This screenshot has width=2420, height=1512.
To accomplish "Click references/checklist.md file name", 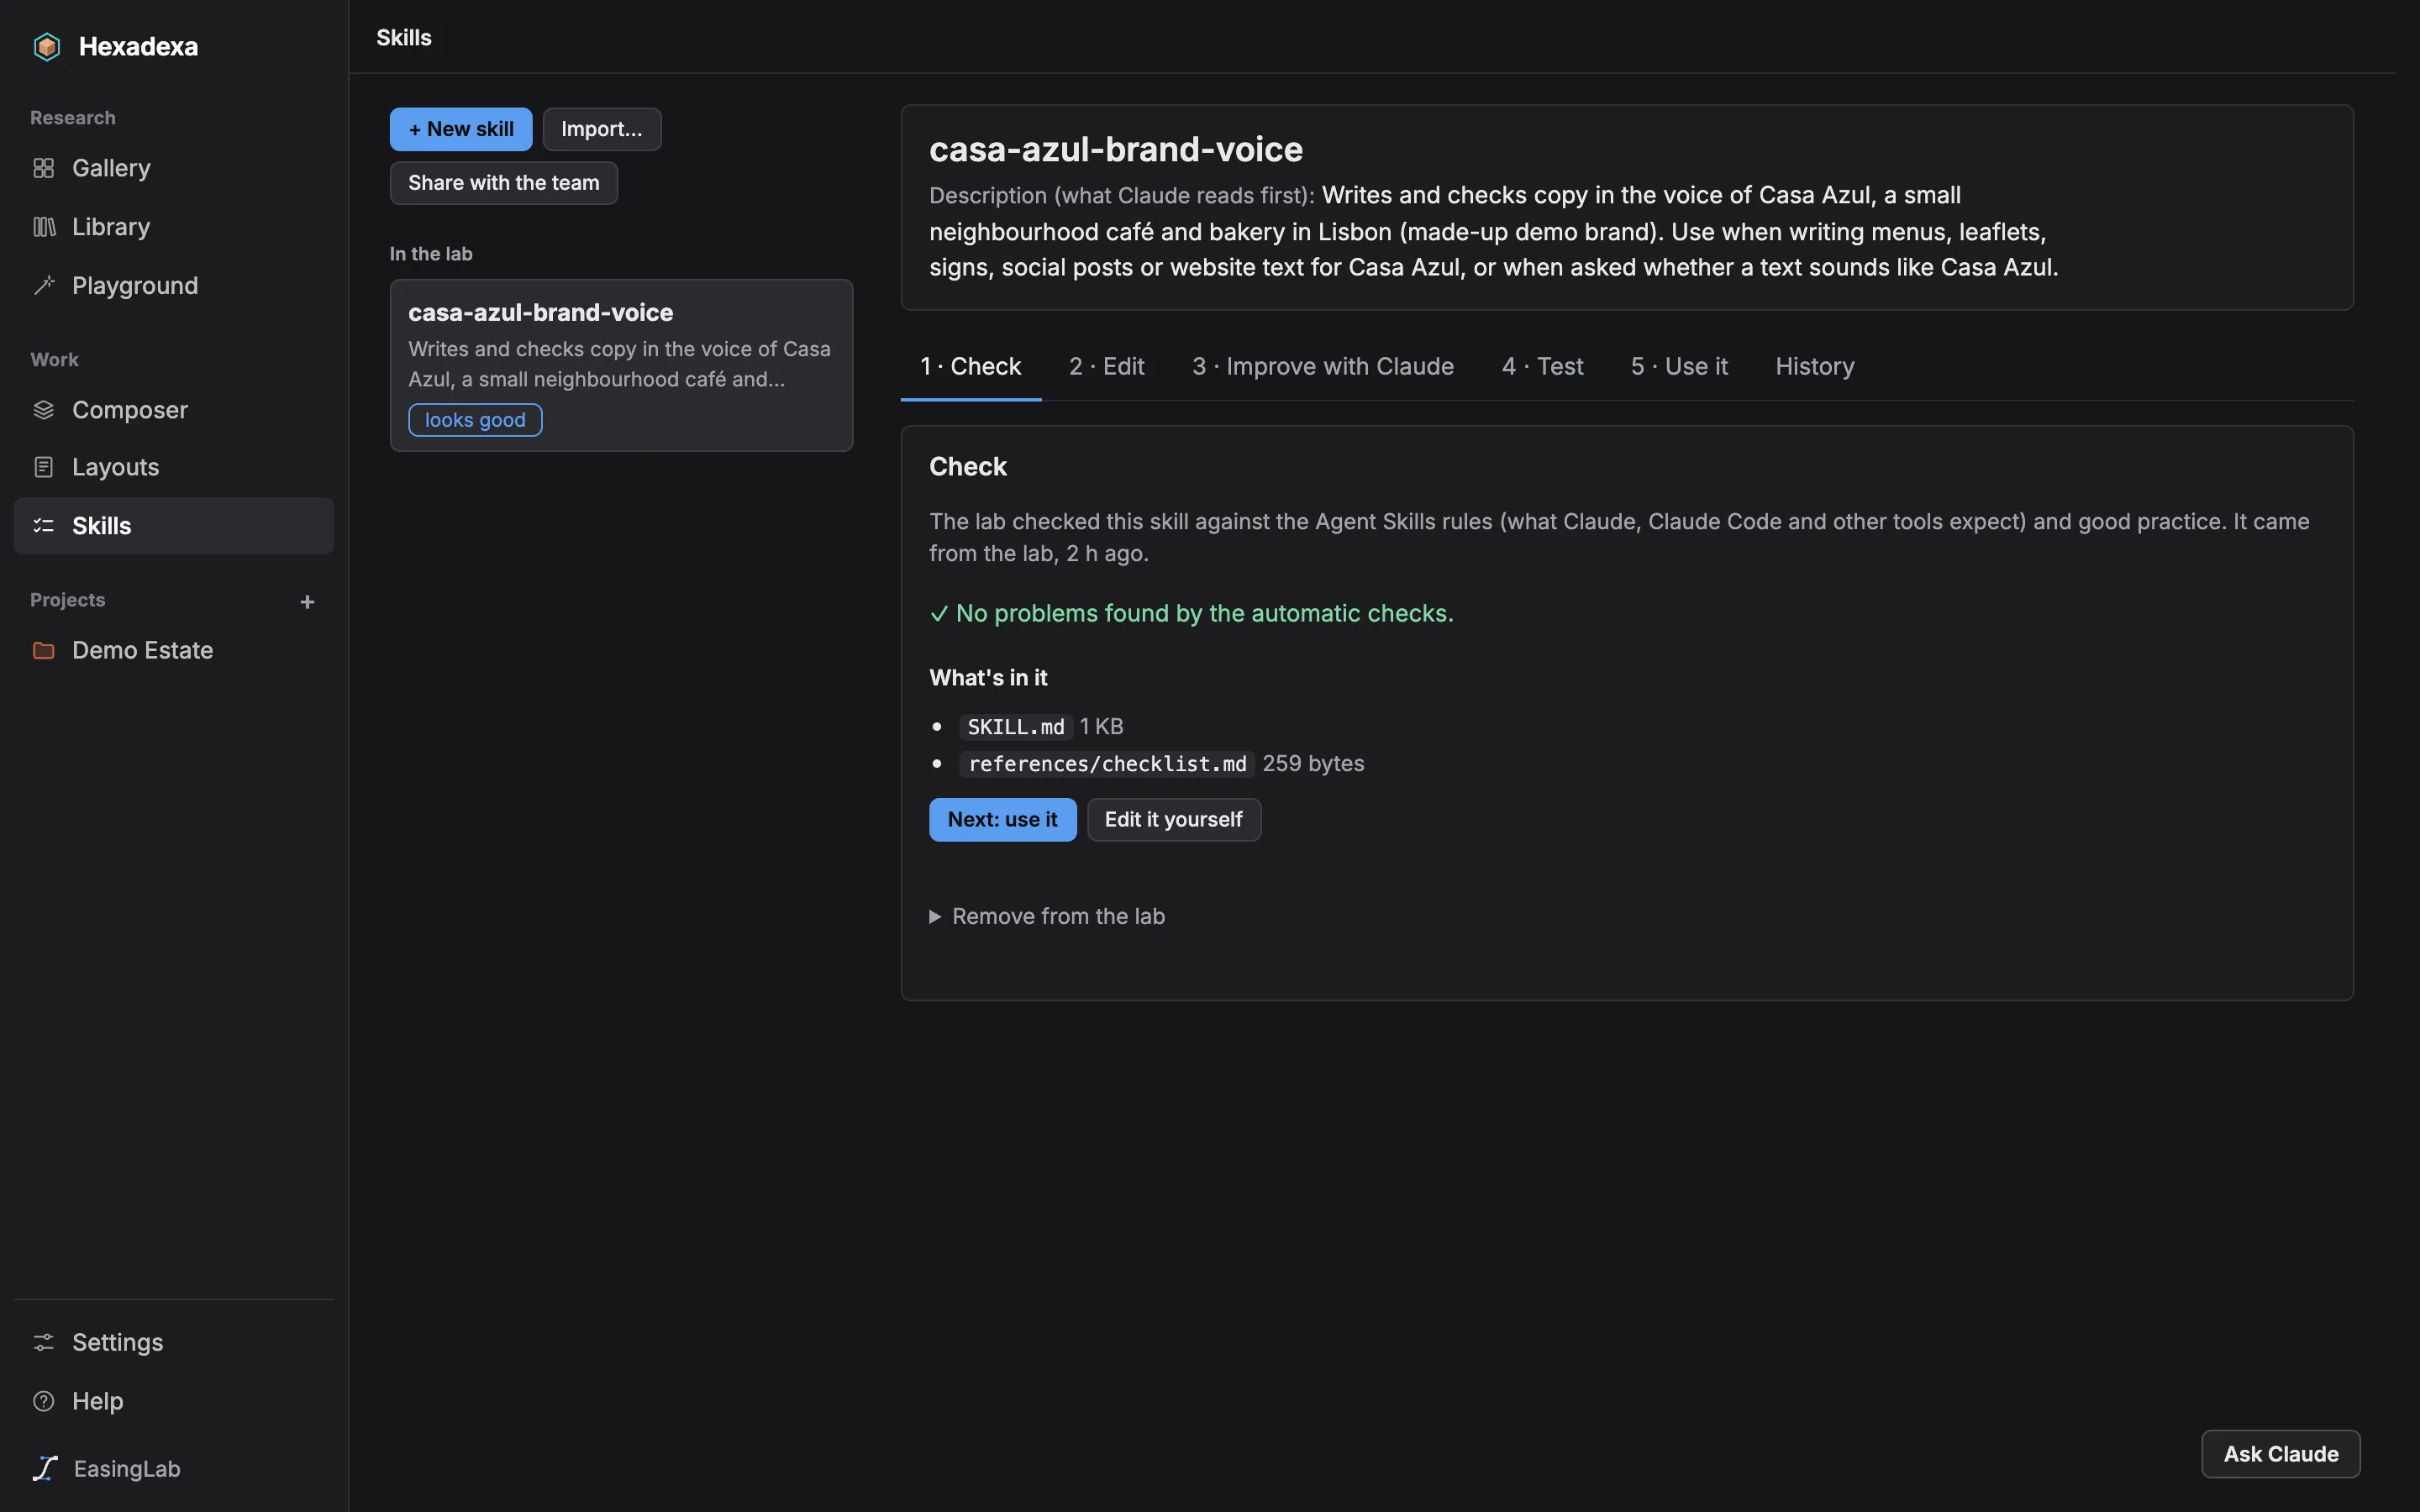I will (1107, 764).
